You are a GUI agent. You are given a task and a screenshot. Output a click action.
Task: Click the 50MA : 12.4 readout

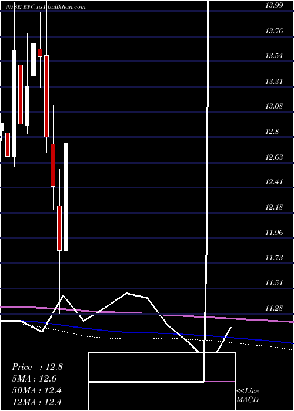pyautogui.click(x=36, y=390)
